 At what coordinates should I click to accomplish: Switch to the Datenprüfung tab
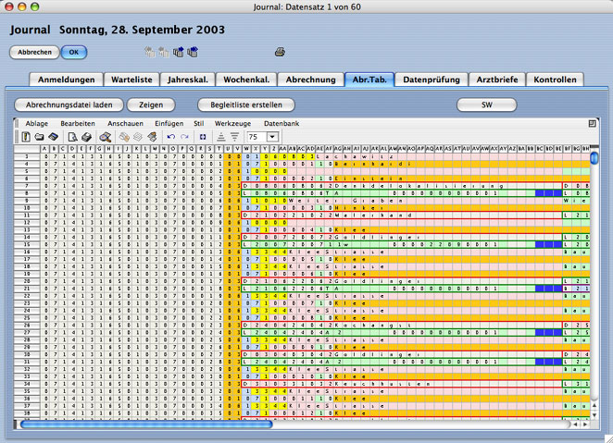pos(432,80)
